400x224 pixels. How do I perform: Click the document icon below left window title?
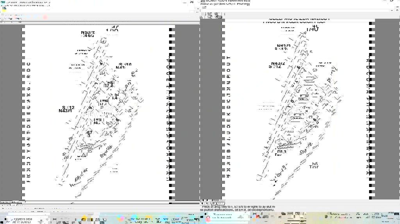(4, 9)
